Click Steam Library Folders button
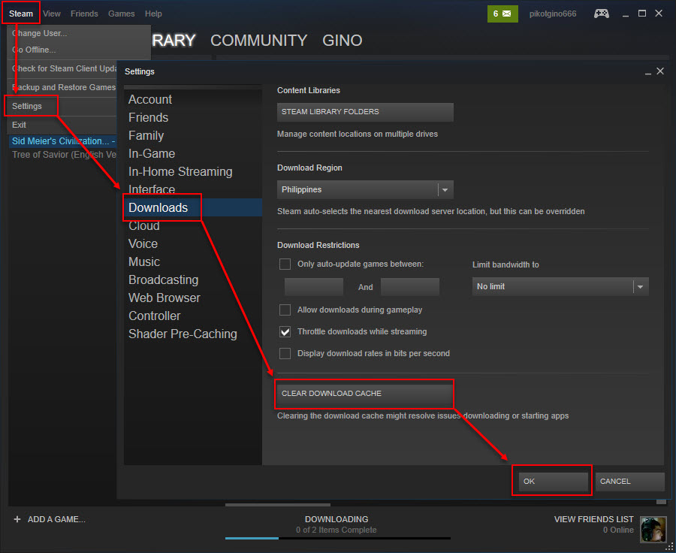The image size is (676, 553). point(365,112)
